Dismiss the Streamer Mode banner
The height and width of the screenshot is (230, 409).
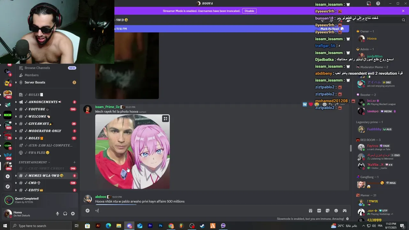pos(403,11)
